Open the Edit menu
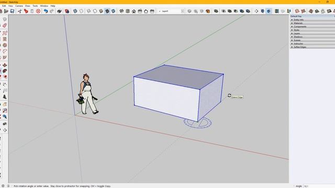 click(x=4, y=6)
